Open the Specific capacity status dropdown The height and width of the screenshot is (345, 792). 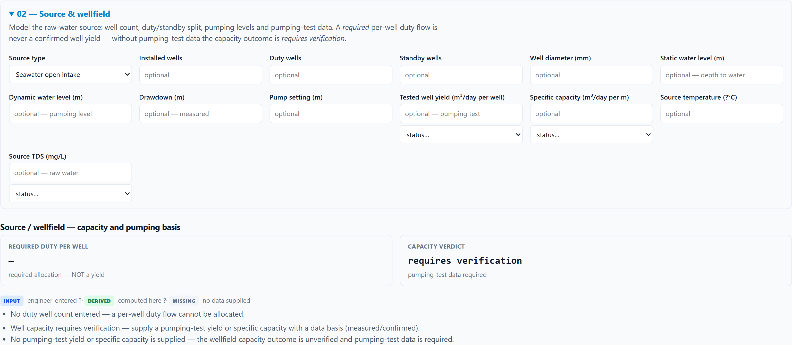coord(591,135)
